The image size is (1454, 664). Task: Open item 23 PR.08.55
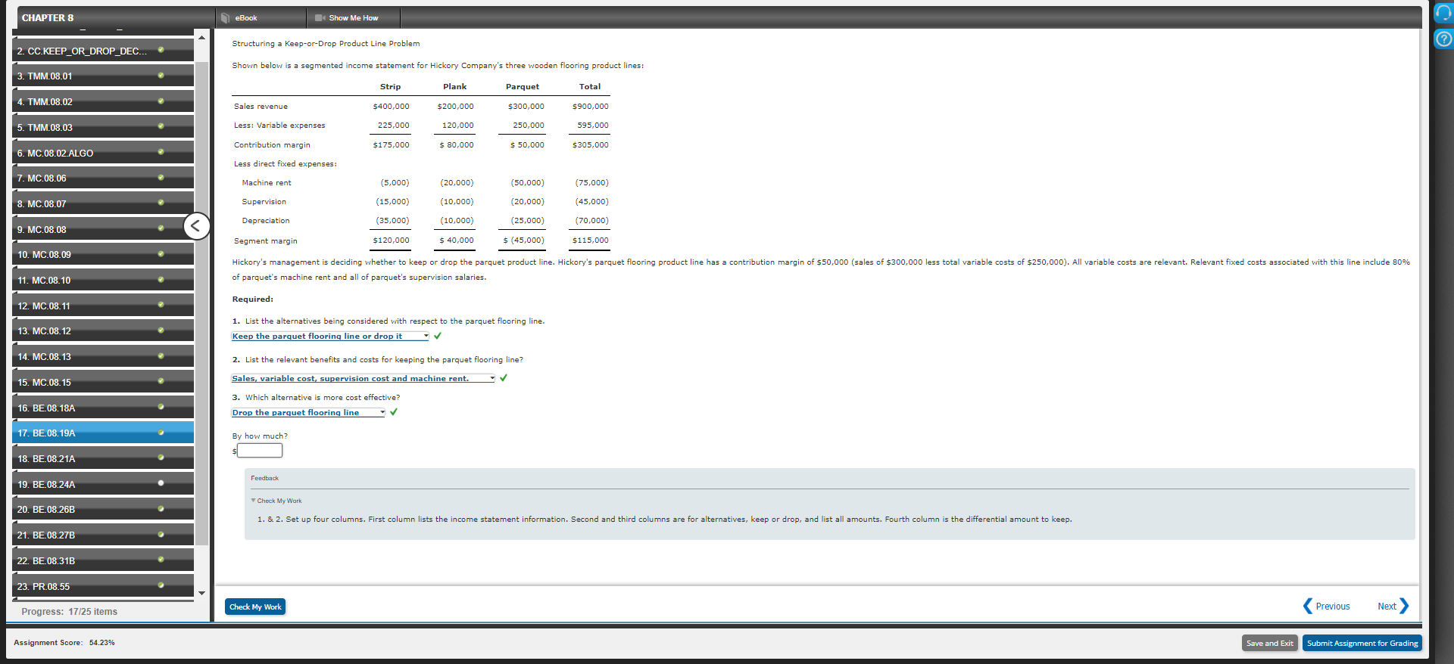pos(103,586)
